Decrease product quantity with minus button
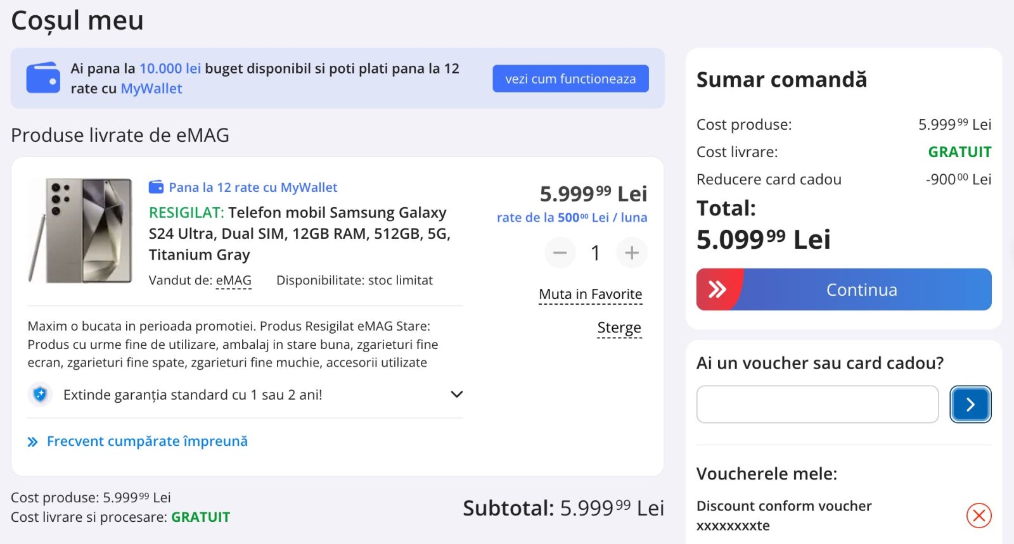 point(560,253)
